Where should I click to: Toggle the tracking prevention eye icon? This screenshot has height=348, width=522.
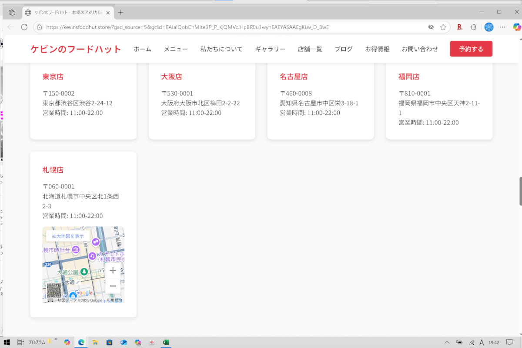tap(431, 27)
